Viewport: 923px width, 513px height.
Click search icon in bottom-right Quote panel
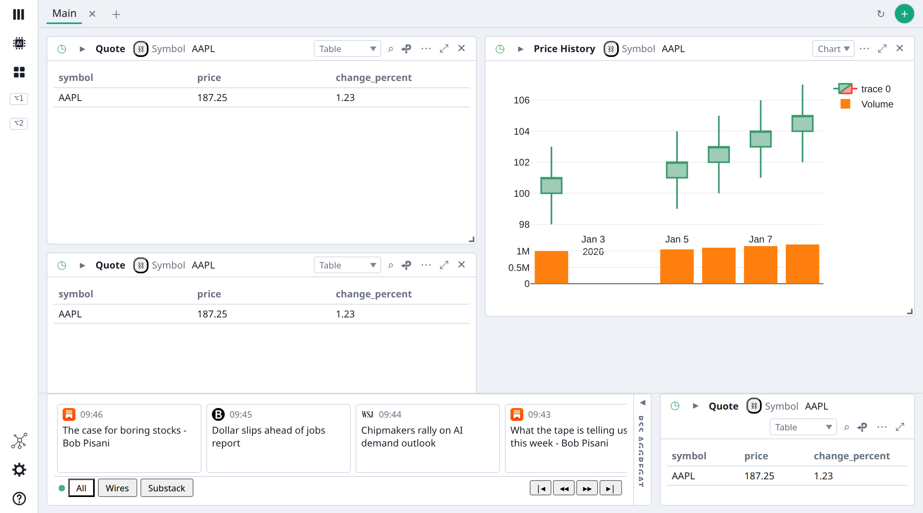(x=846, y=427)
